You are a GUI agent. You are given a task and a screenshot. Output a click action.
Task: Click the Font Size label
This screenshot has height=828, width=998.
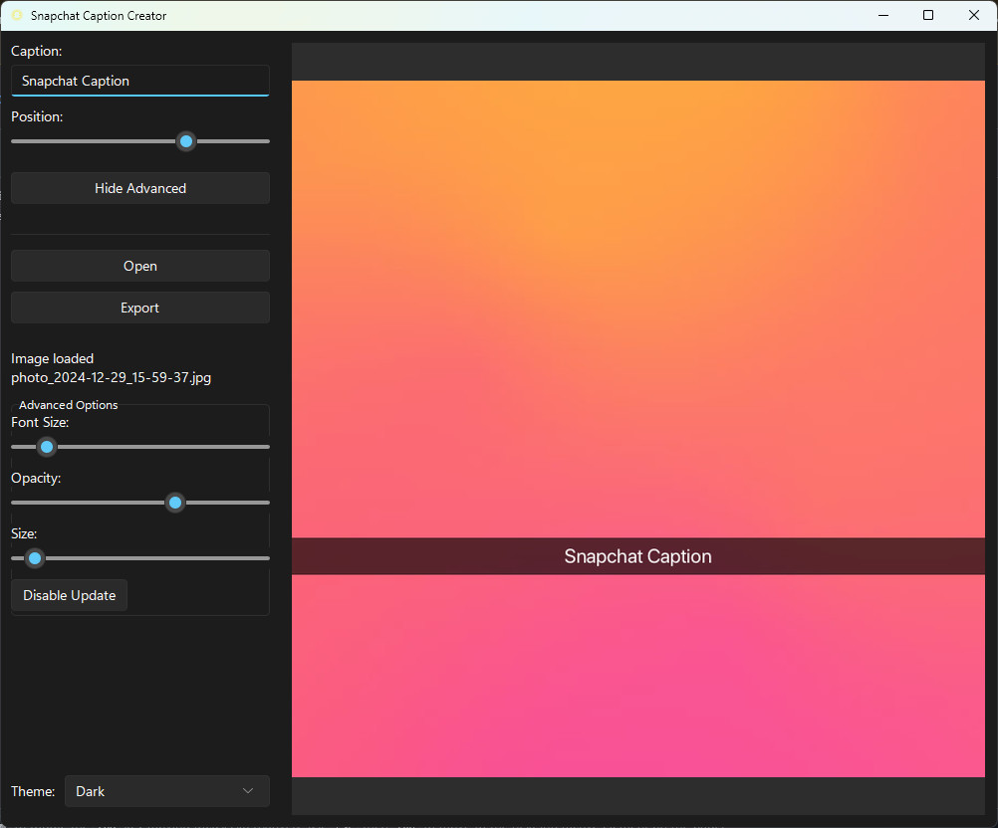(x=40, y=422)
